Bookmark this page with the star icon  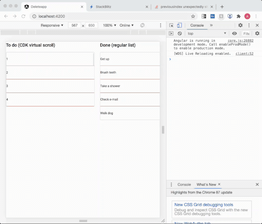pyautogui.click(x=193, y=16)
